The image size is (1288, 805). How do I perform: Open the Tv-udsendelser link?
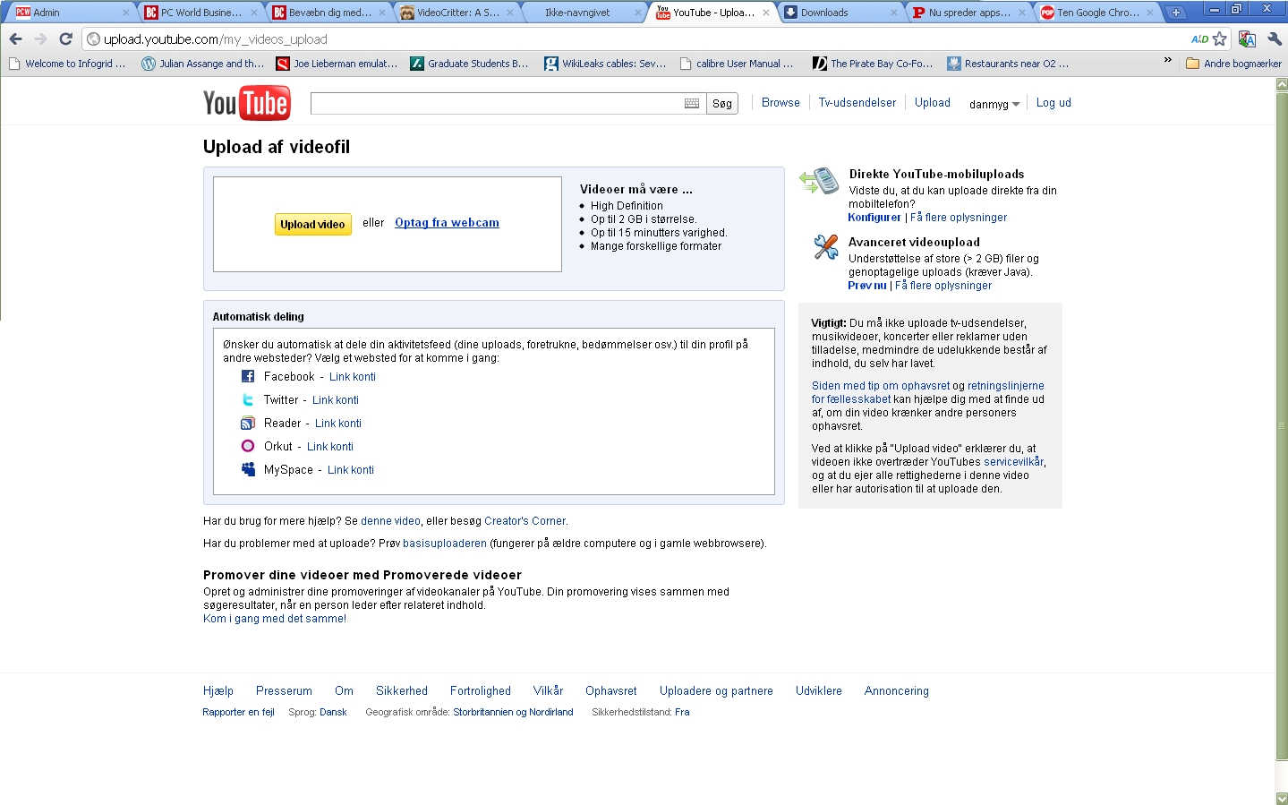857,103
